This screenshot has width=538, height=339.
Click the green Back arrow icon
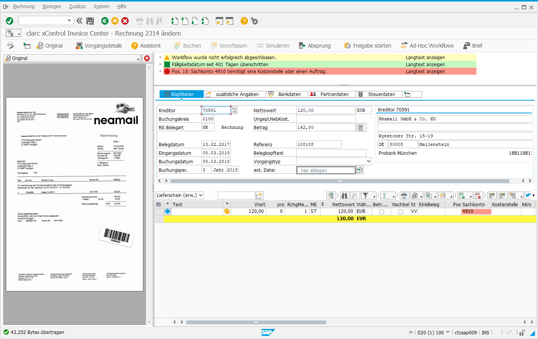(x=105, y=21)
